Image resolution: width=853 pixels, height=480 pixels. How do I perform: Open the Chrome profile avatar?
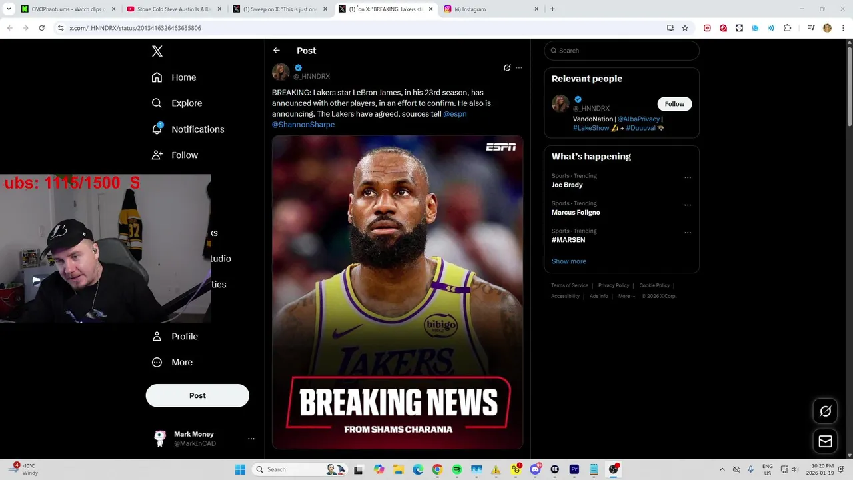click(827, 28)
